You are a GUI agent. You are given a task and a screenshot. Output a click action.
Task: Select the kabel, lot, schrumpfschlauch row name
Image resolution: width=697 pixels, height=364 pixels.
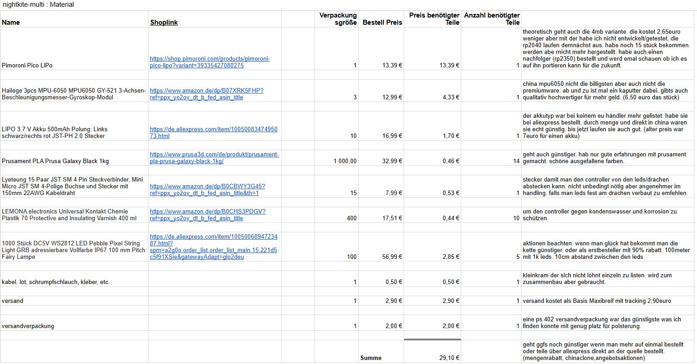coord(56,282)
